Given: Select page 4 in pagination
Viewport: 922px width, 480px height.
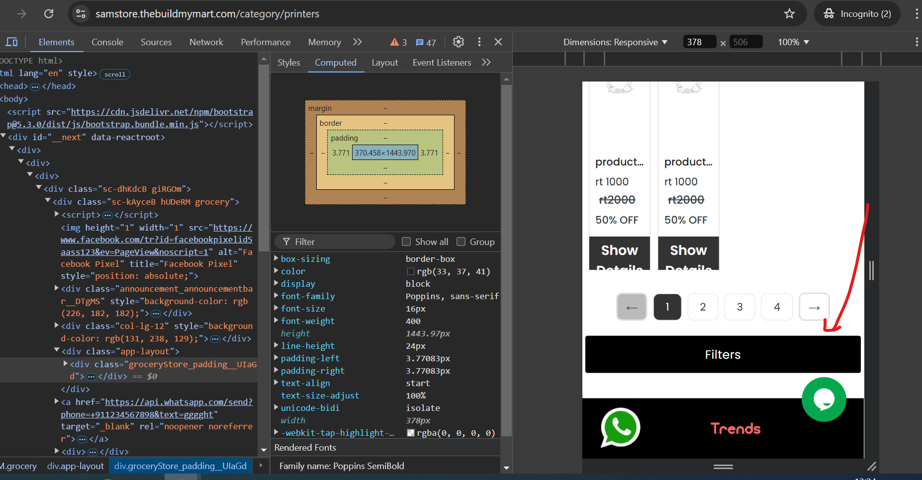Looking at the screenshot, I should pos(777,307).
